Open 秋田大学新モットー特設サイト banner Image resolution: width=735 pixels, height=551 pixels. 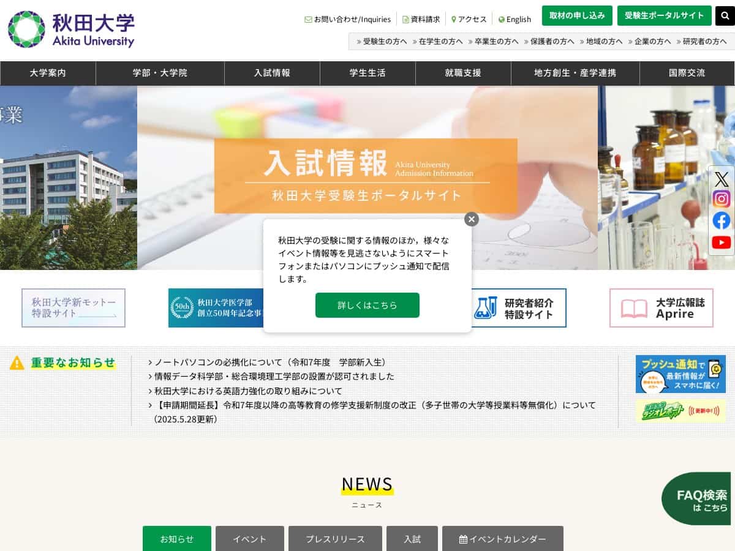73,308
